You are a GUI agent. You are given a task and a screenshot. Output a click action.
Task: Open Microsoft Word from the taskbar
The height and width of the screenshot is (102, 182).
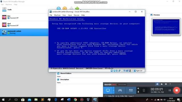coord(69,99)
